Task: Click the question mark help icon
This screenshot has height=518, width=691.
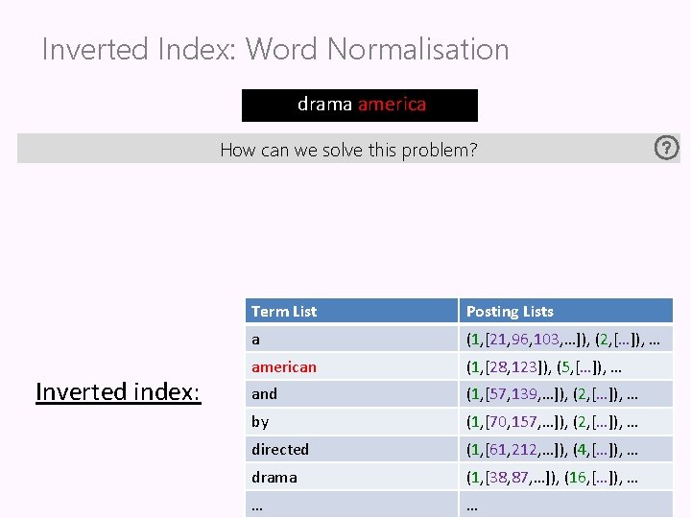Action: [666, 148]
